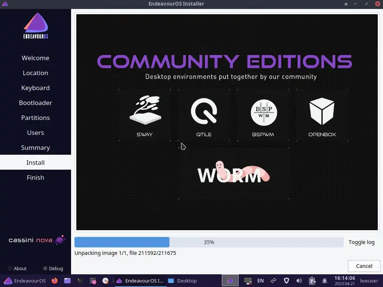This screenshot has width=383, height=287.
Task: Select the Install step in sidebar
Action: 36,163
